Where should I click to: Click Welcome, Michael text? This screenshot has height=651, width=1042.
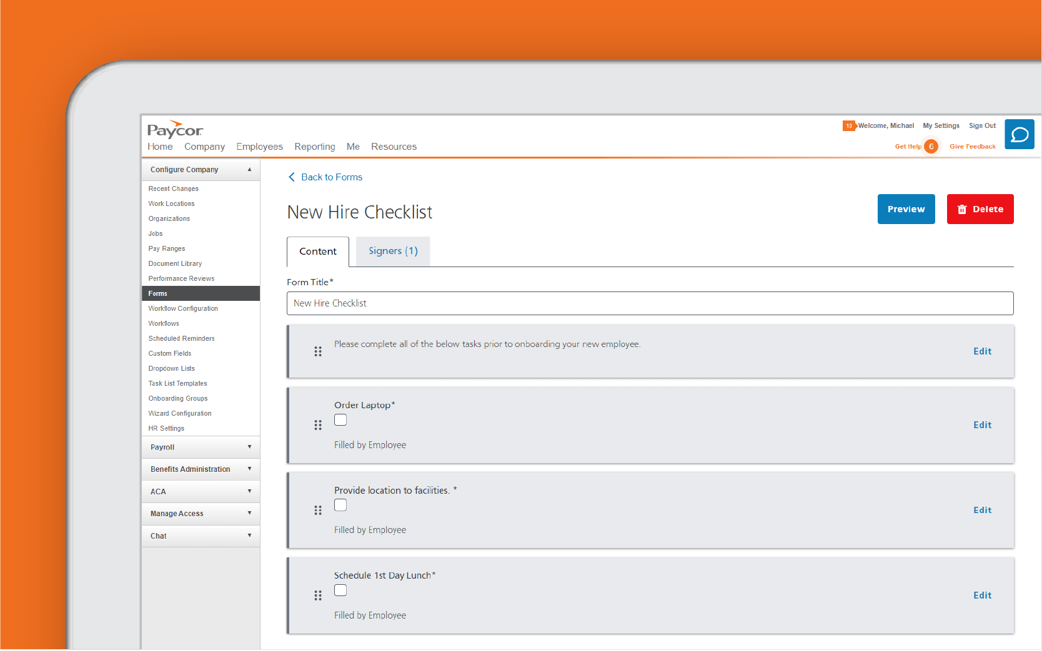click(x=886, y=126)
